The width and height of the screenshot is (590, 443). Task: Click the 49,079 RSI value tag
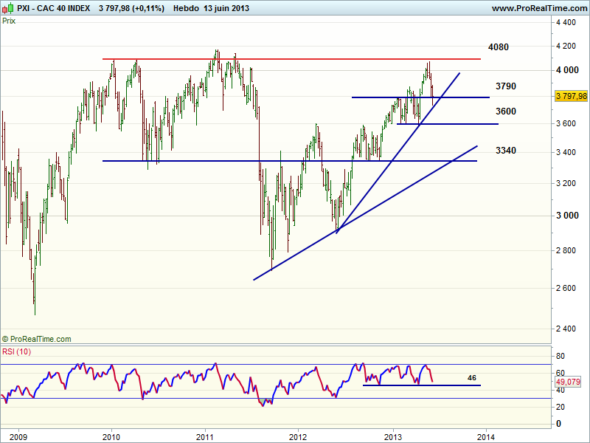click(x=566, y=382)
